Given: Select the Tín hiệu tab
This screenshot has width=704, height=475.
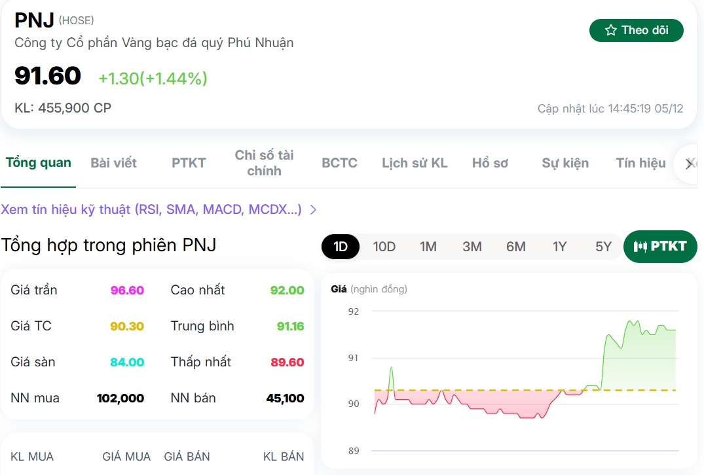Looking at the screenshot, I should coord(640,163).
